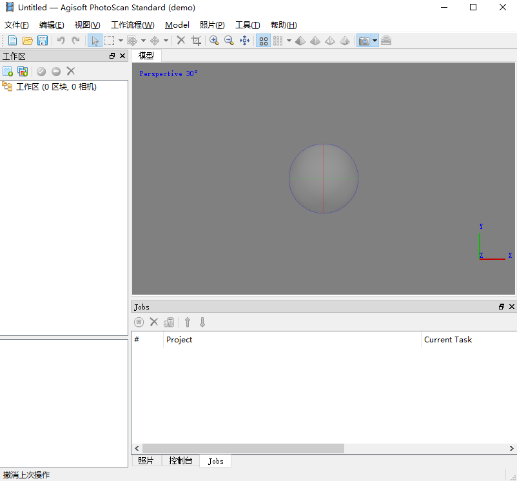The width and height of the screenshot is (517, 481).
Task: Toggle the point cloud view mode button
Action: click(x=263, y=41)
